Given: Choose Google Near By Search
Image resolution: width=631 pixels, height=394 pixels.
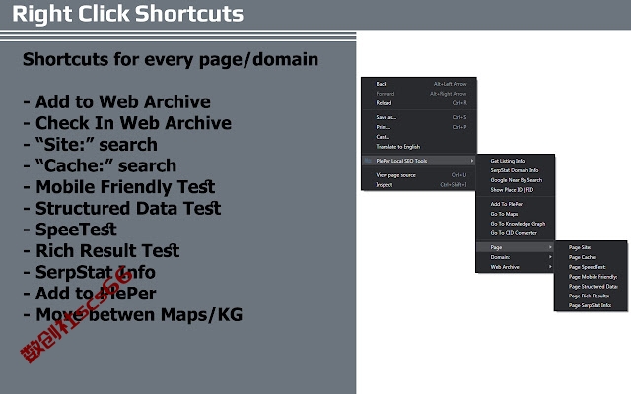Looking at the screenshot, I should (x=515, y=180).
